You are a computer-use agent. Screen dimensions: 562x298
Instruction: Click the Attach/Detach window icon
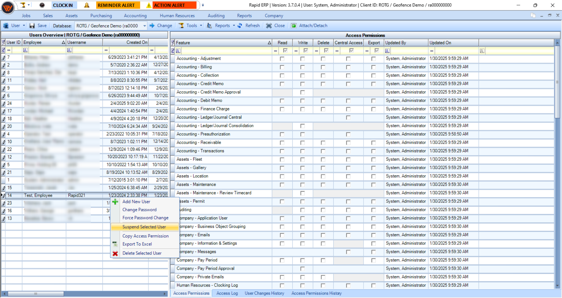click(294, 26)
